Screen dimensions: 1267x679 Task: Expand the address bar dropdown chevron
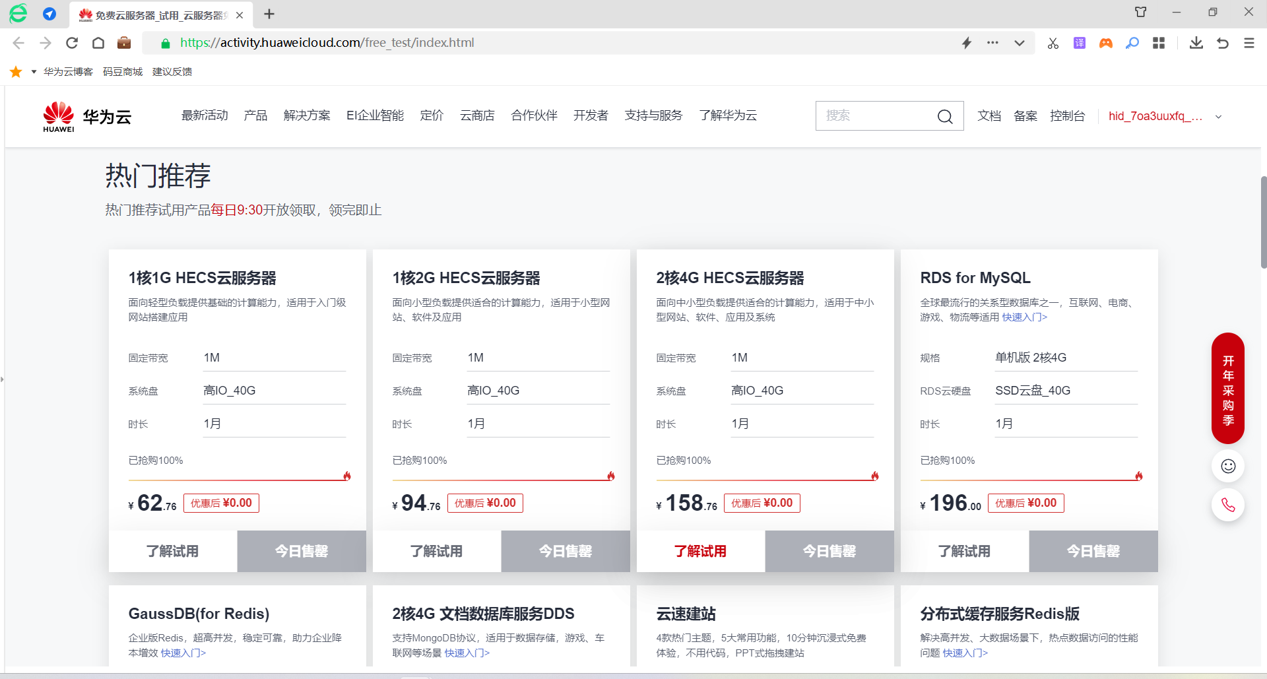tap(1020, 43)
